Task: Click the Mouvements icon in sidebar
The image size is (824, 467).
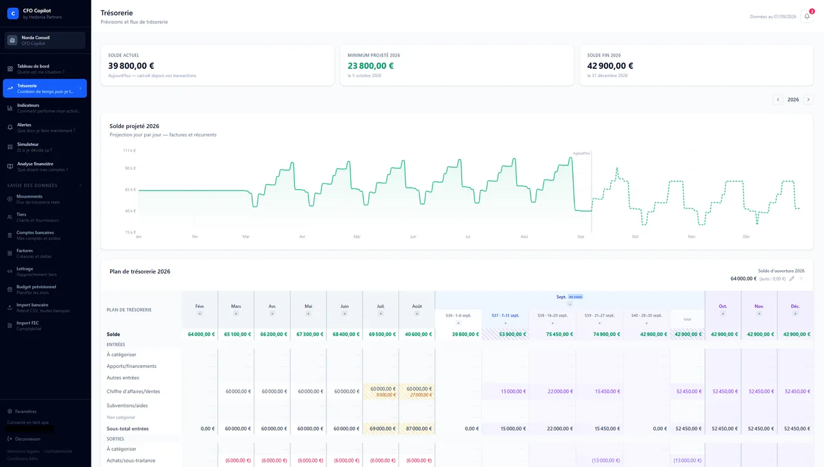Action: point(10,199)
